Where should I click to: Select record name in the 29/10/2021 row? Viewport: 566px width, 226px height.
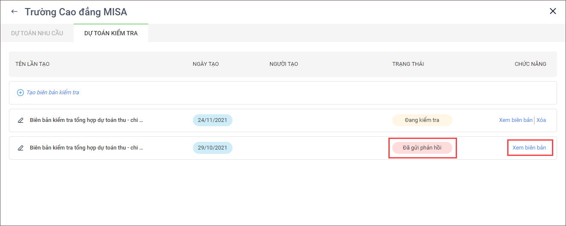(x=86, y=148)
